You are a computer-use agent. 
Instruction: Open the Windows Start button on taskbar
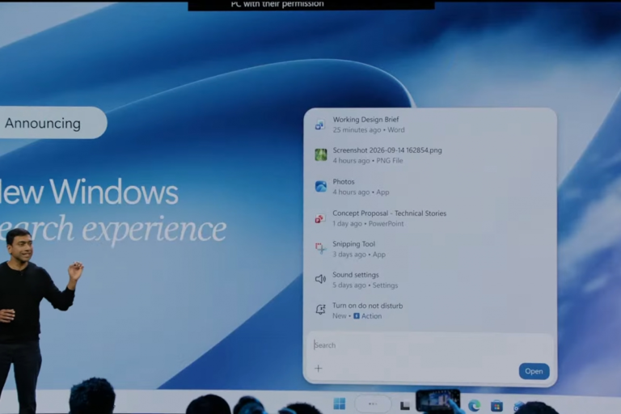(x=340, y=403)
